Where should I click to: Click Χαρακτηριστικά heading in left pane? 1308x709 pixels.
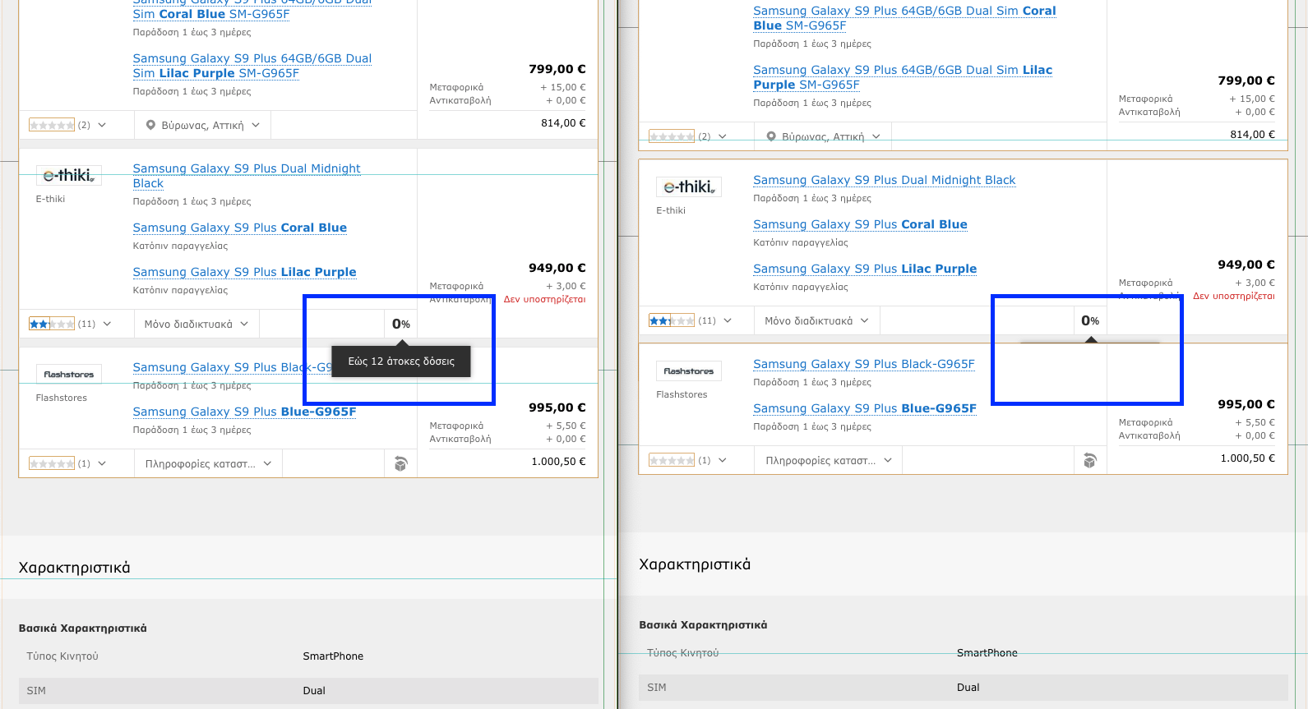click(75, 568)
